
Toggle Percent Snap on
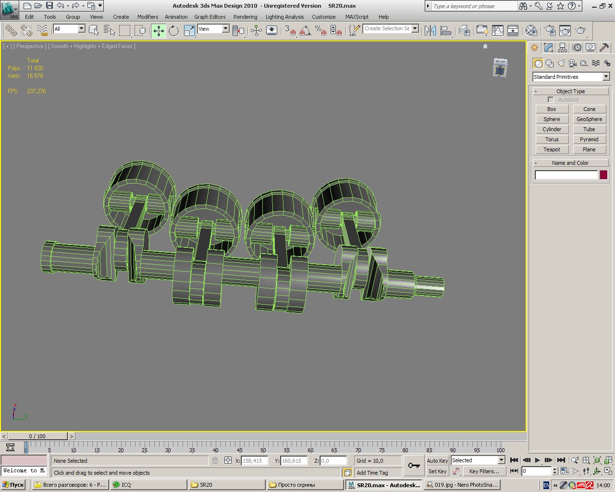[320, 31]
